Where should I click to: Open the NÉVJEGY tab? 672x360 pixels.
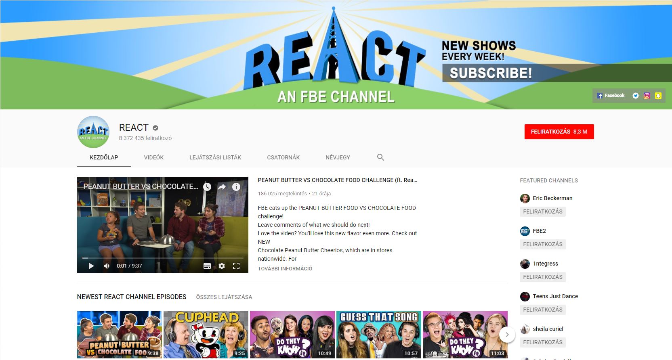tap(338, 157)
